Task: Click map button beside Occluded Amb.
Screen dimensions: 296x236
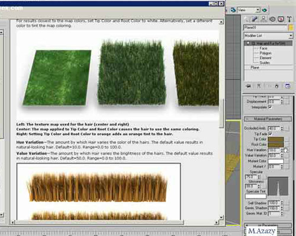Action: tap(287, 129)
